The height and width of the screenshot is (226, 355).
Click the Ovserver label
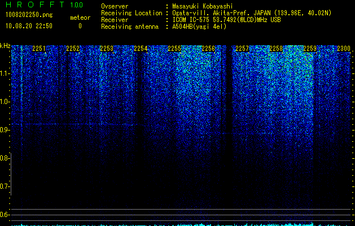(x=115, y=6)
